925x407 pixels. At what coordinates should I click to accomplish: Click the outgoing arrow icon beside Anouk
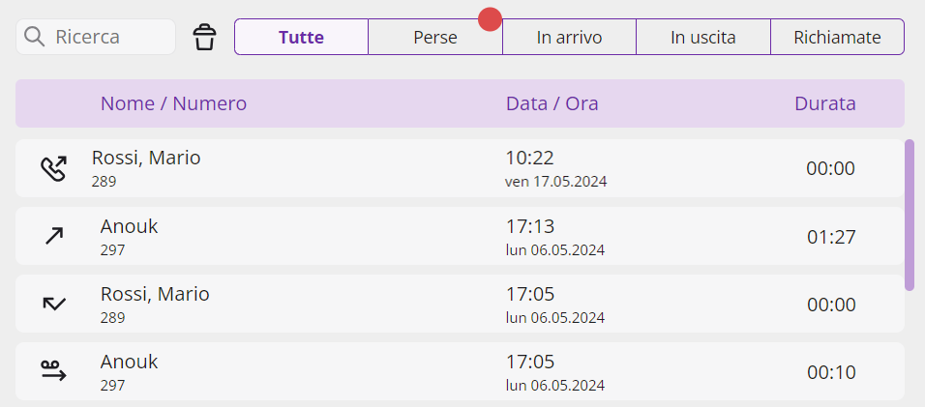pyautogui.click(x=53, y=237)
